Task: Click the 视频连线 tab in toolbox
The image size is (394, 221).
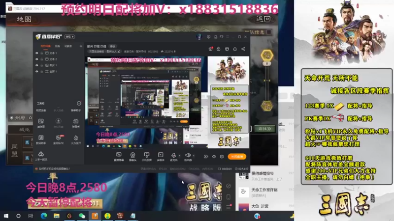Action: (x=41, y=110)
